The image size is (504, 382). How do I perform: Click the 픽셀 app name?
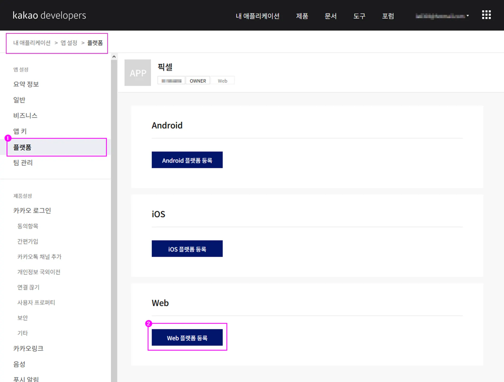pyautogui.click(x=165, y=67)
